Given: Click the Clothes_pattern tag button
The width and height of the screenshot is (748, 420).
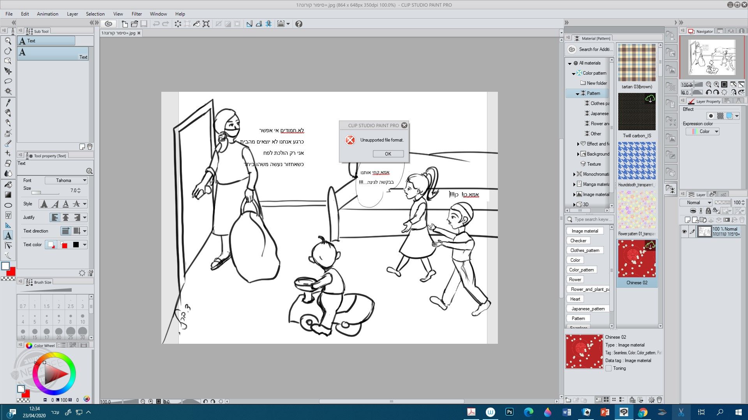Looking at the screenshot, I should pyautogui.click(x=585, y=250).
